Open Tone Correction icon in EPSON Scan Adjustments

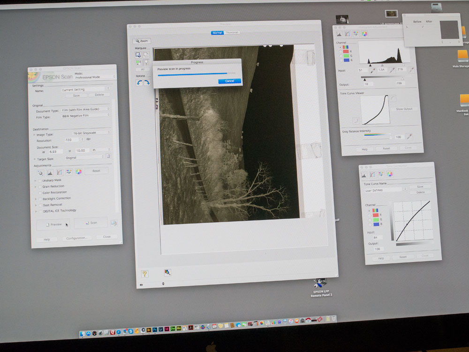(60, 172)
